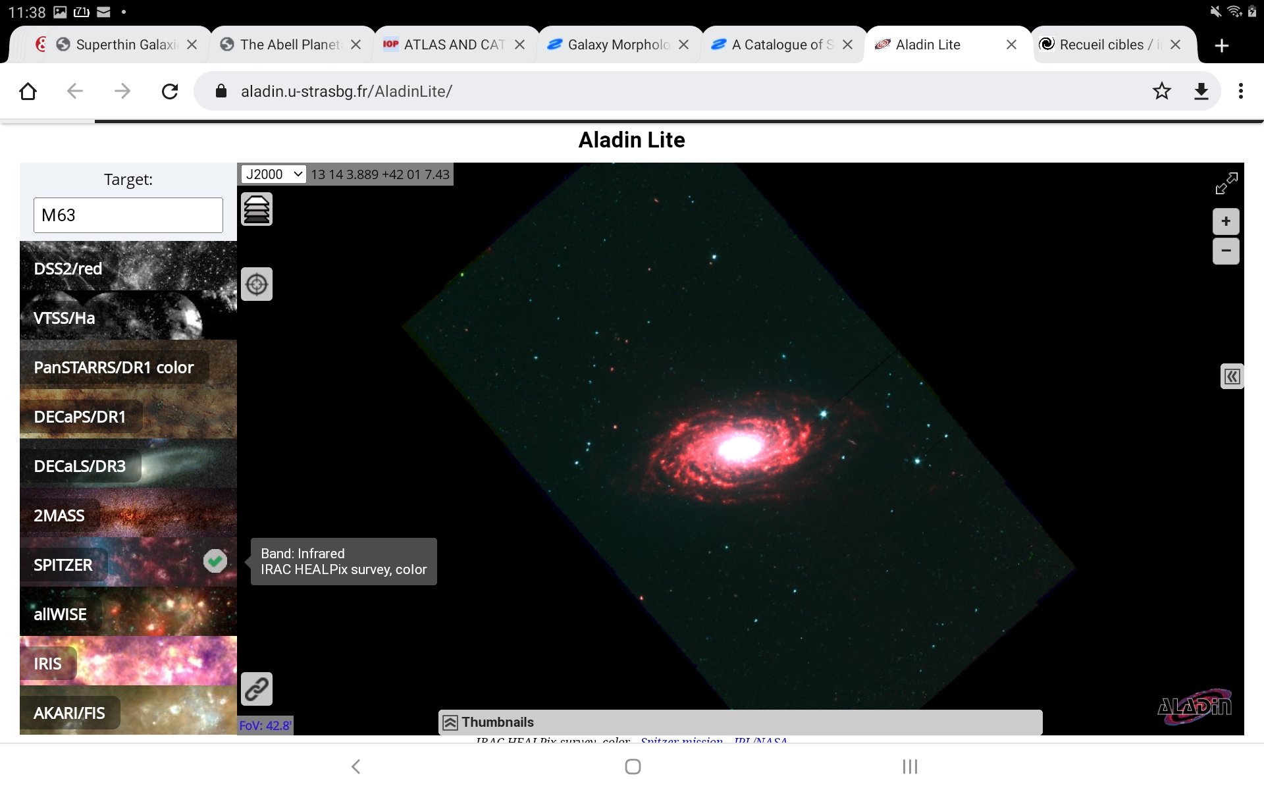Image resolution: width=1264 pixels, height=790 pixels.
Task: Close the A Catalogue of S tab
Action: (x=847, y=45)
